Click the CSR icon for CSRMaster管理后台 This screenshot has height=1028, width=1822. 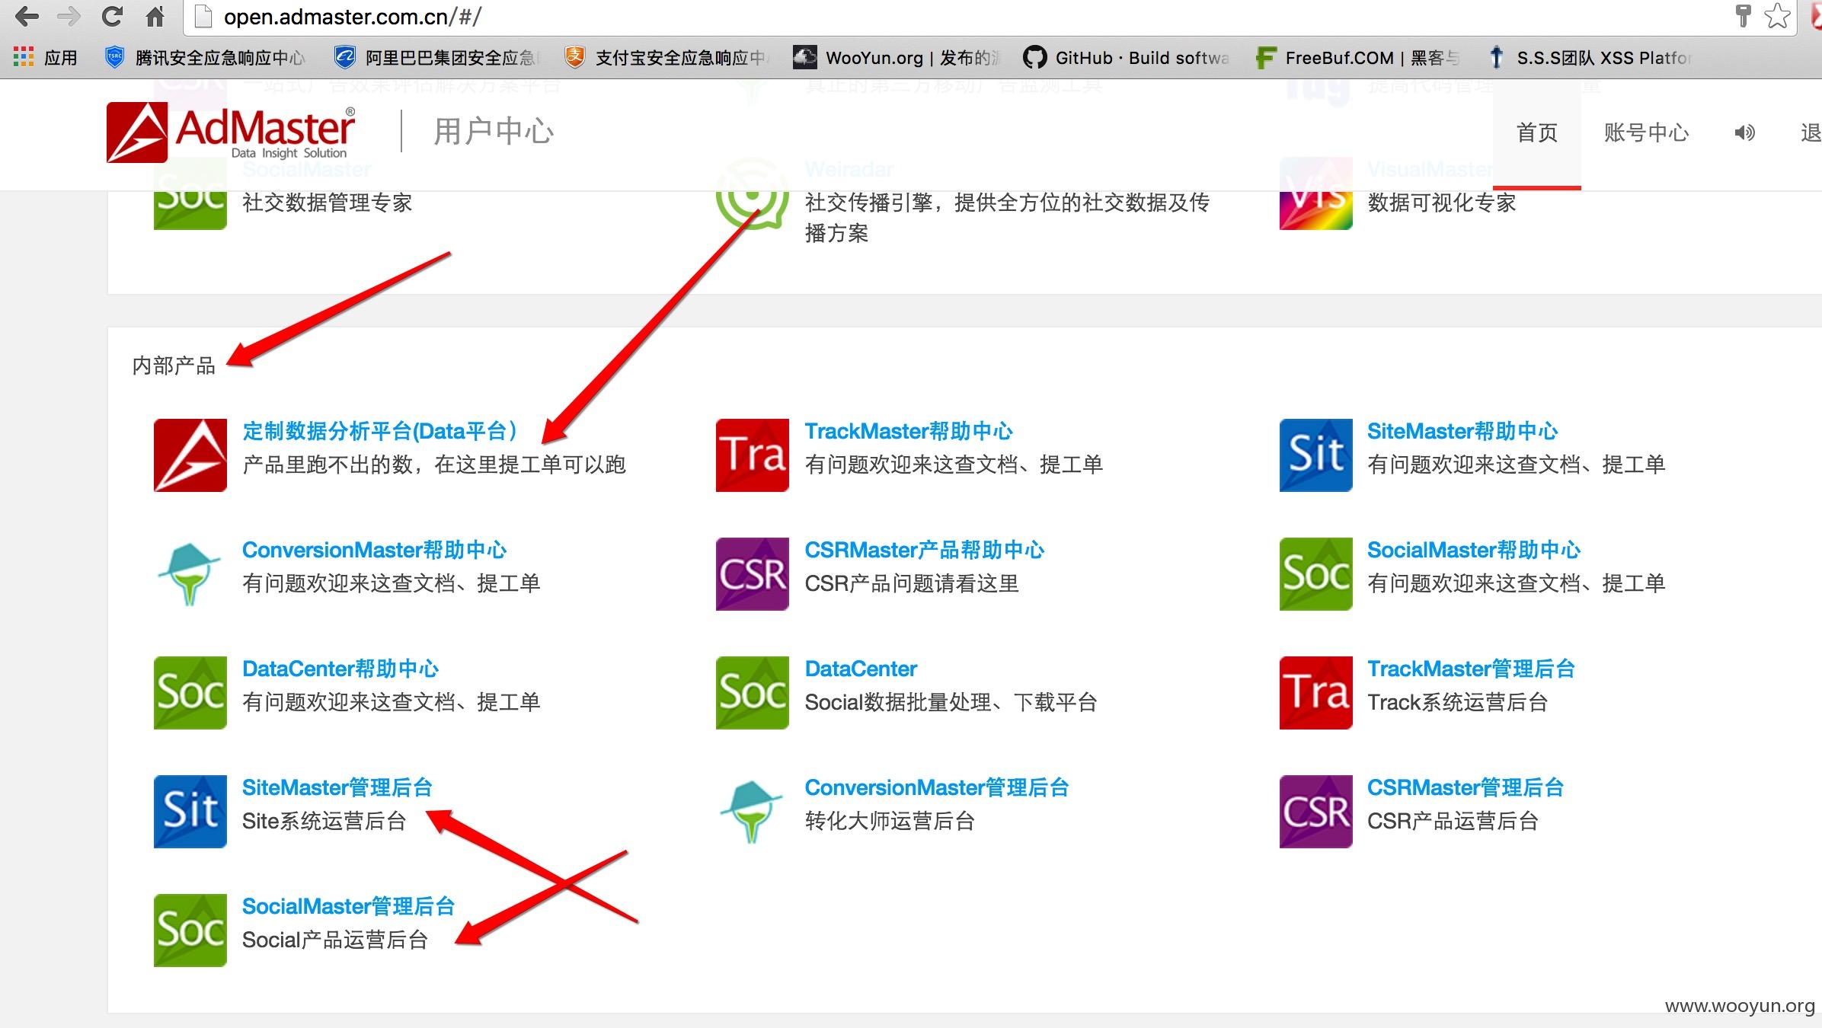[x=1316, y=812]
